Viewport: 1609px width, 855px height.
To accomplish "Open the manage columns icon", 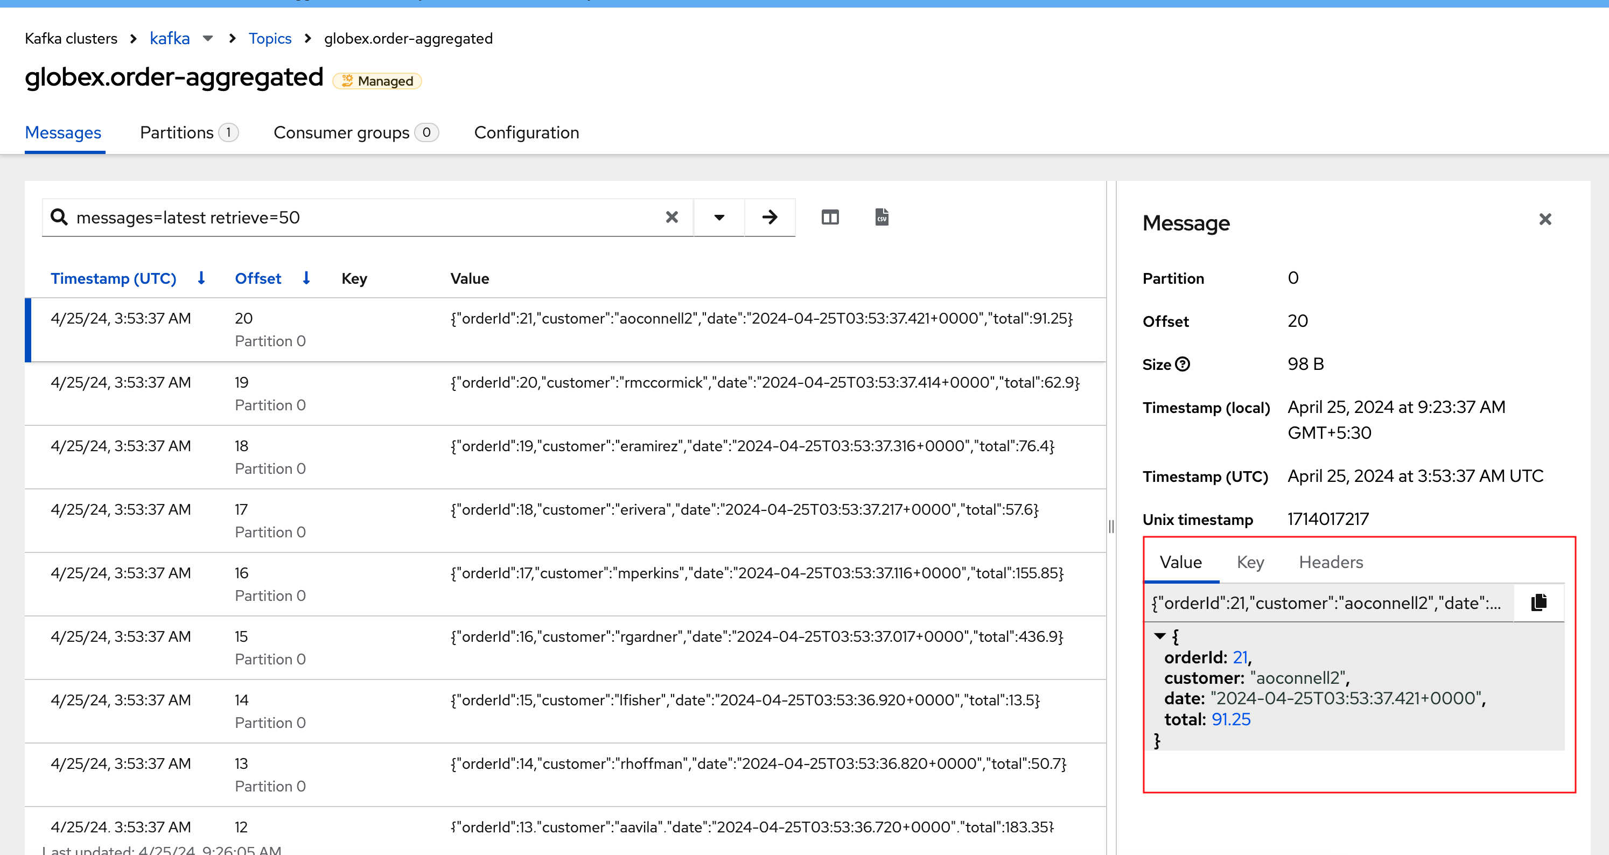I will coord(829,218).
